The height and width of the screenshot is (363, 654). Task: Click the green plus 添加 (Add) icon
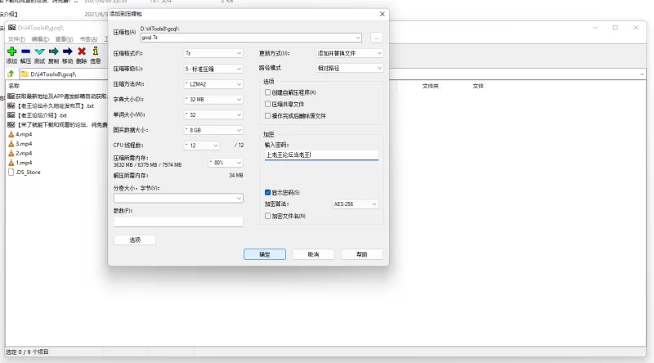(x=11, y=52)
